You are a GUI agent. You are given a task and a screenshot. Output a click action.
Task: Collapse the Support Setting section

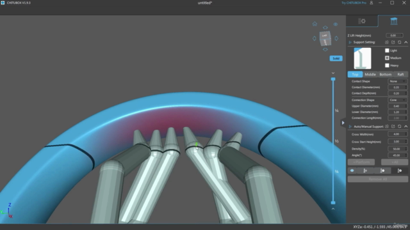(x=406, y=42)
